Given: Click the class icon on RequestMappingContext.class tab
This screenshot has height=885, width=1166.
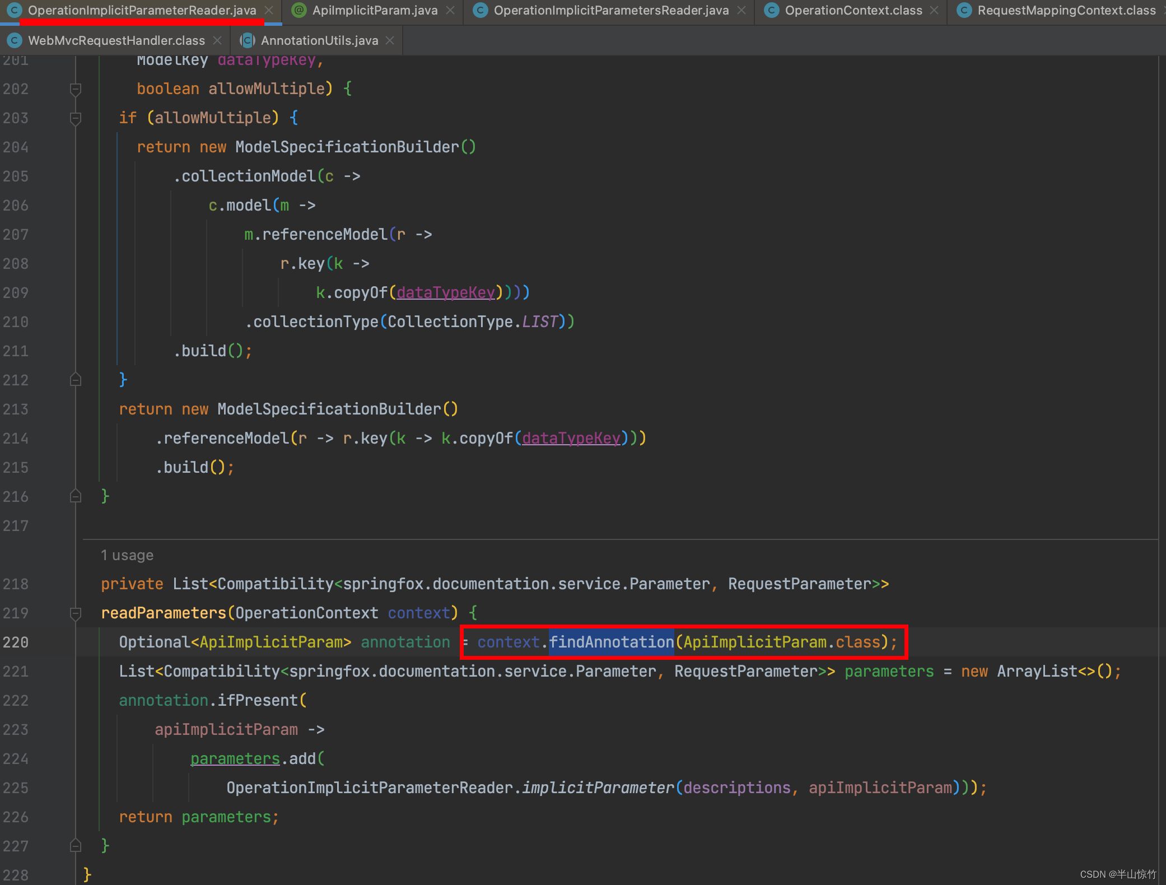Looking at the screenshot, I should pos(964,10).
